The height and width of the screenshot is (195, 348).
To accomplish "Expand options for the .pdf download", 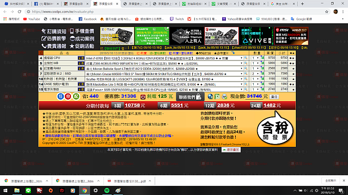I will click(x=150, y=181).
